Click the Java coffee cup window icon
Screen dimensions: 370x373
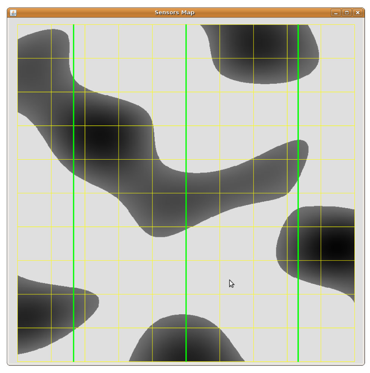click(x=13, y=13)
